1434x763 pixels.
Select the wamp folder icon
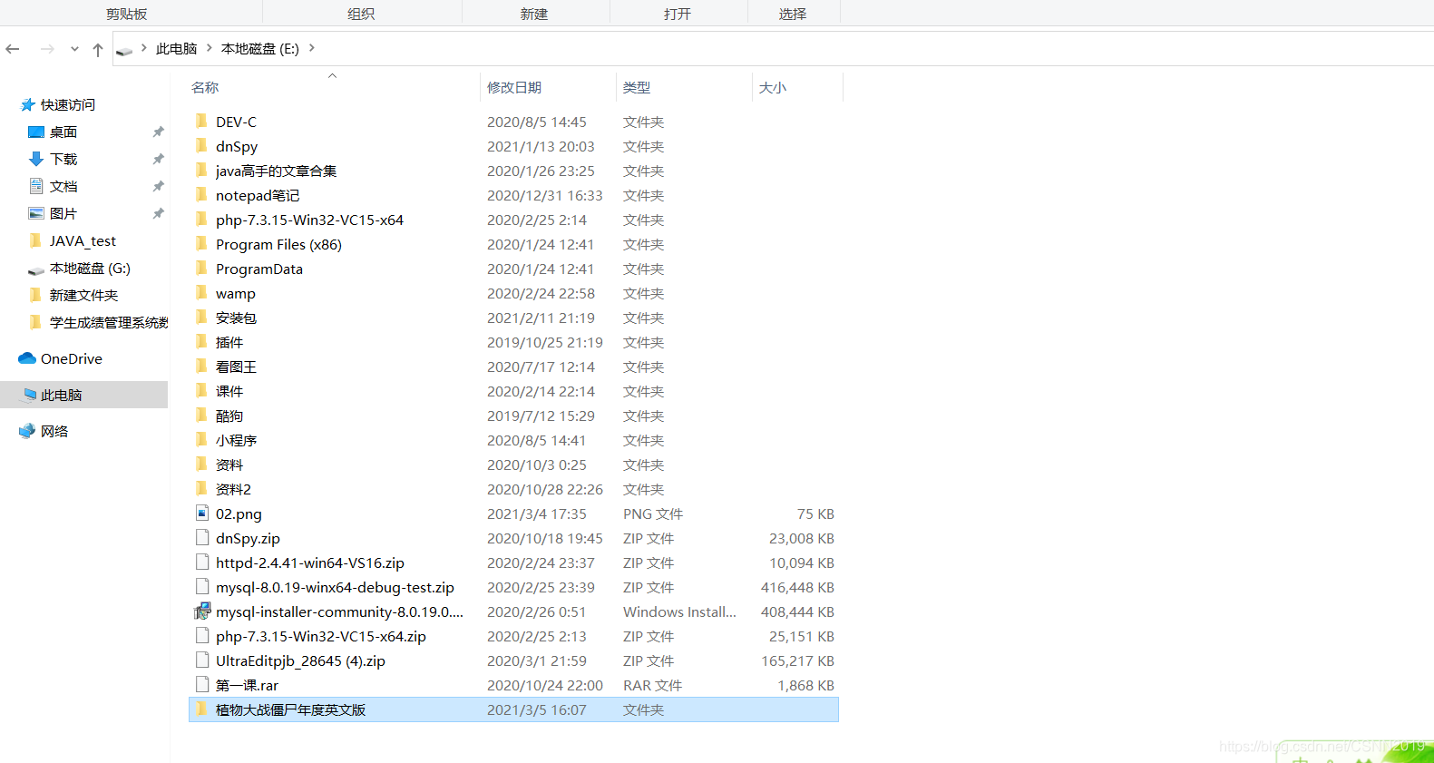(x=201, y=292)
